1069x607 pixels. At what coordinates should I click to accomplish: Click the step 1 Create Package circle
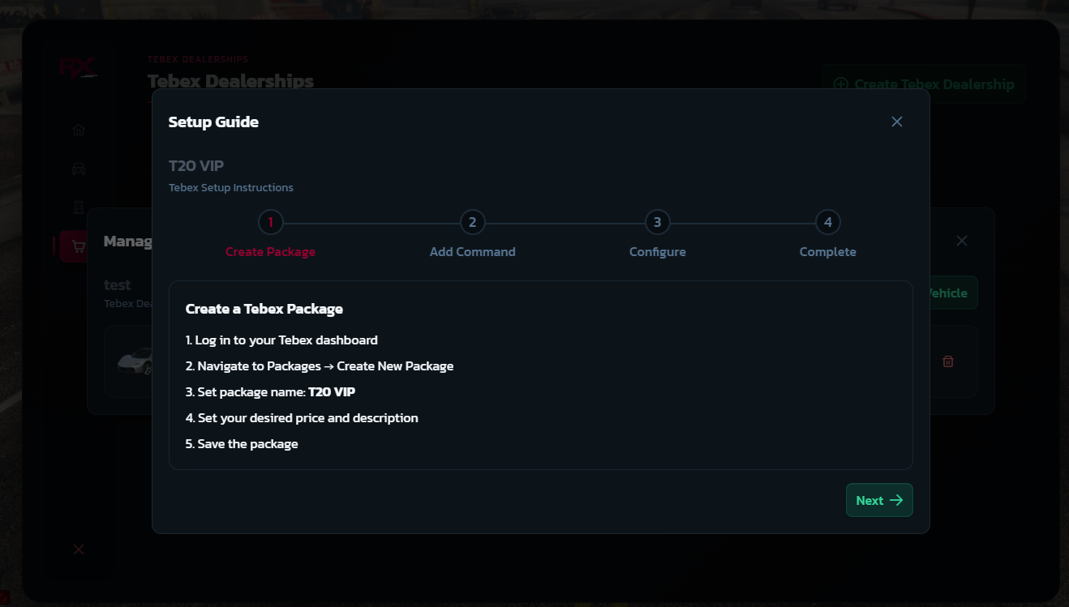pyautogui.click(x=270, y=222)
